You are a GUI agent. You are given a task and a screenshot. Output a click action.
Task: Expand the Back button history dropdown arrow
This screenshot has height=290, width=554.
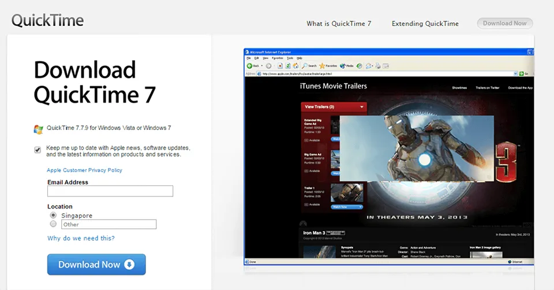tap(262, 66)
